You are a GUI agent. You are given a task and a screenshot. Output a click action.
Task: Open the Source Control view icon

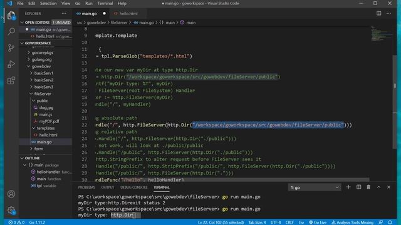(11, 47)
